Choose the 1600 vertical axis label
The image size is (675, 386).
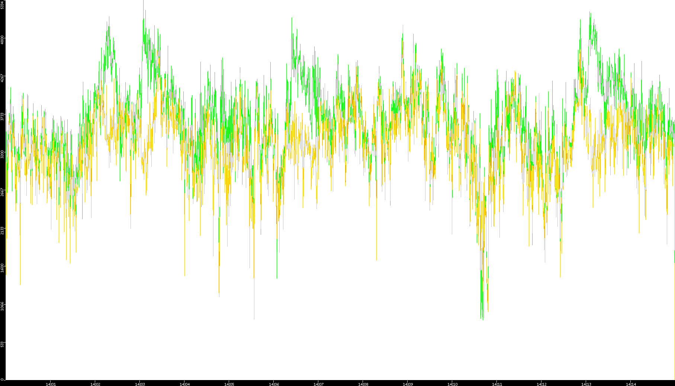[3, 268]
